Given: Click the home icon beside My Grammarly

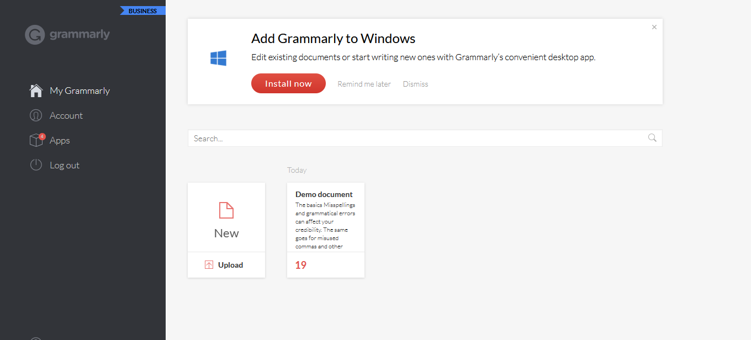Looking at the screenshot, I should click(x=36, y=91).
